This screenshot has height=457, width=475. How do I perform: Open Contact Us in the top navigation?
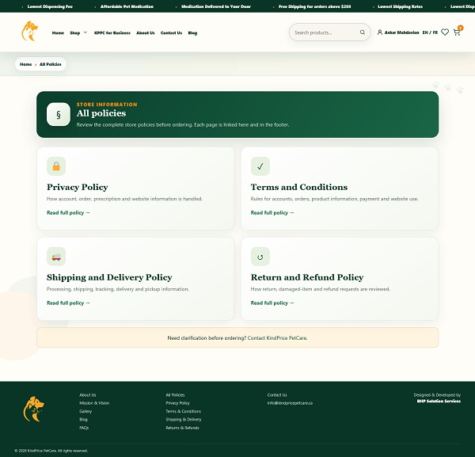171,32
